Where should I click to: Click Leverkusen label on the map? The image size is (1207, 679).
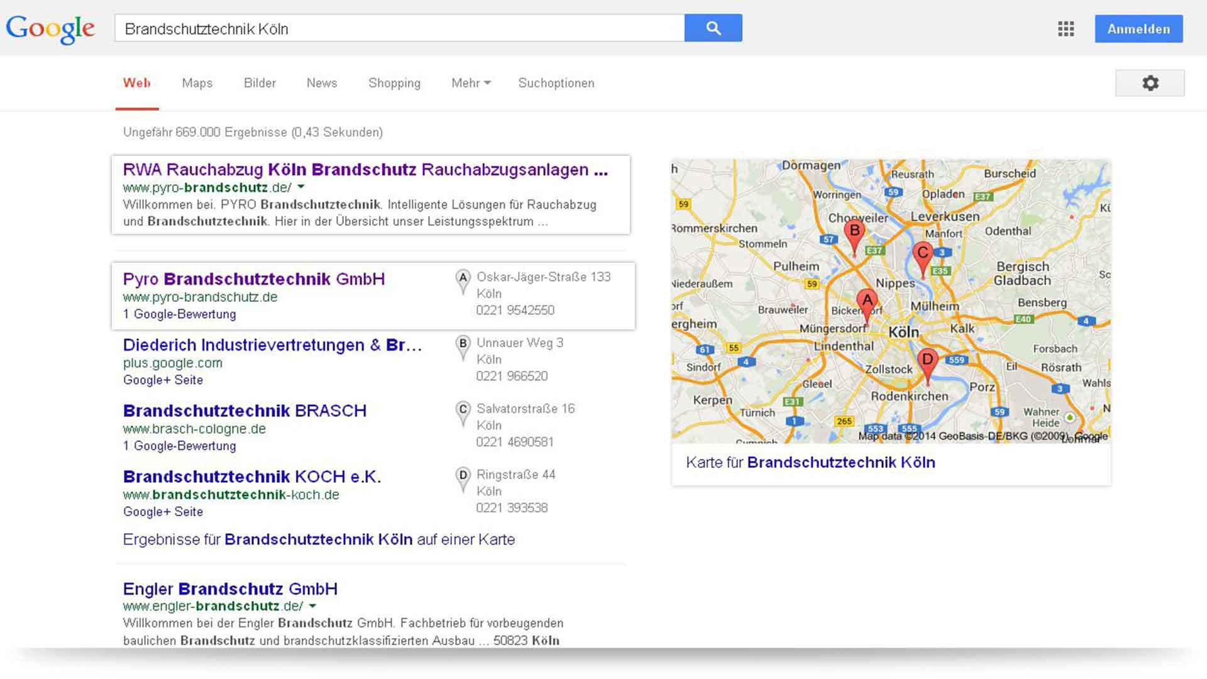coord(945,217)
